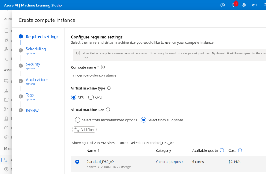
Task: Click the data assets icon in sidebar
Action: click(x=6, y=81)
